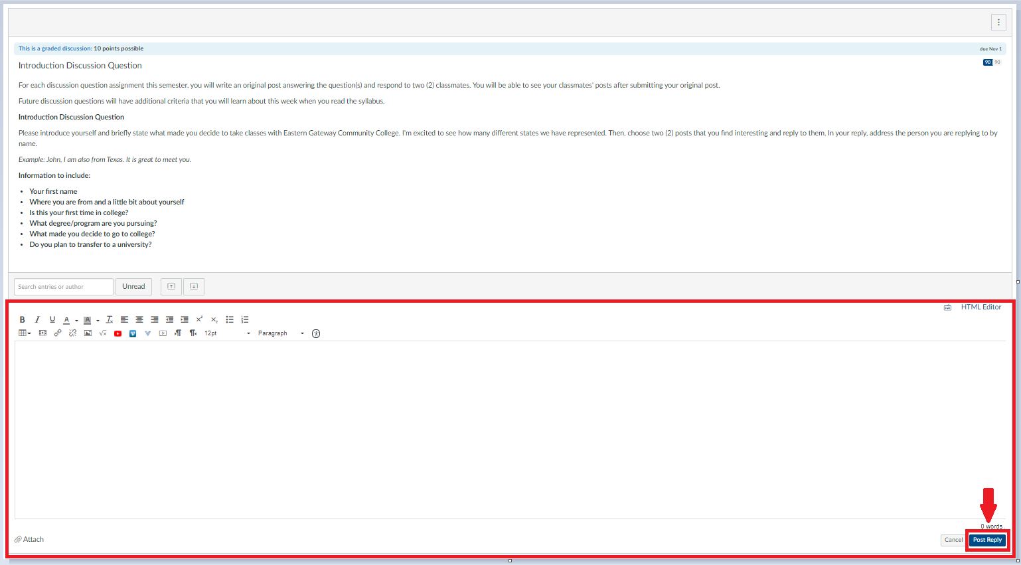Toggle underline formatting in the editor

[52, 319]
